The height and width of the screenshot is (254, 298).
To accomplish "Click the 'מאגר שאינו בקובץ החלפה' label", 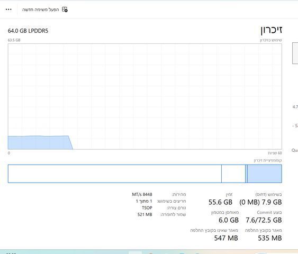I will point(214,230).
